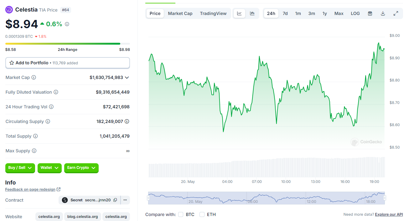Click the Secret contract address chip

click(89, 200)
